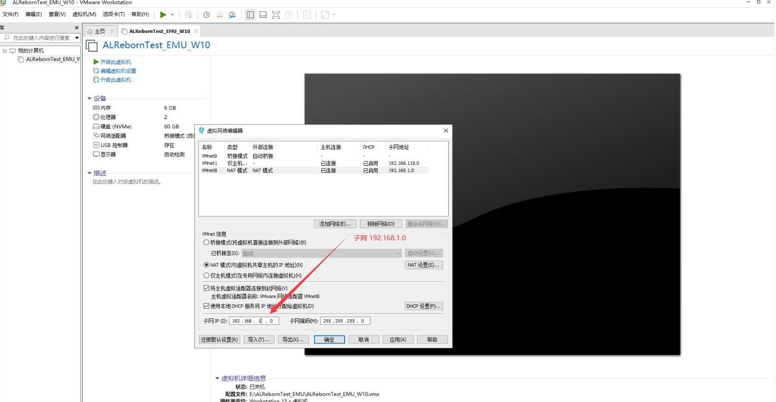The height and width of the screenshot is (402, 776).
Task: Open the library search filter dropdown arrow
Action: pyautogui.click(x=77, y=38)
